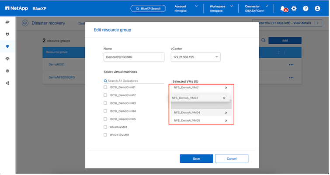Open the user profile icon
The height and width of the screenshot is (175, 330).
click(318, 8)
